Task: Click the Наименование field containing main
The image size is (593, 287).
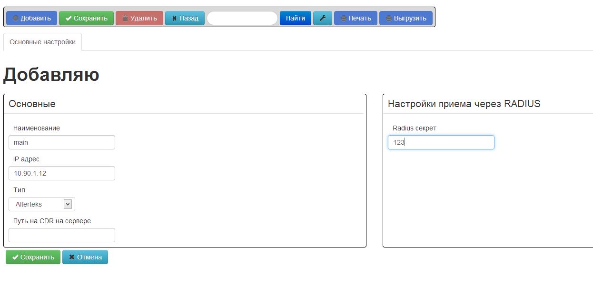Action: tap(62, 142)
